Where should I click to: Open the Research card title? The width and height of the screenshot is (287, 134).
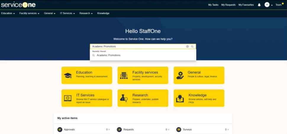[x=140, y=95]
